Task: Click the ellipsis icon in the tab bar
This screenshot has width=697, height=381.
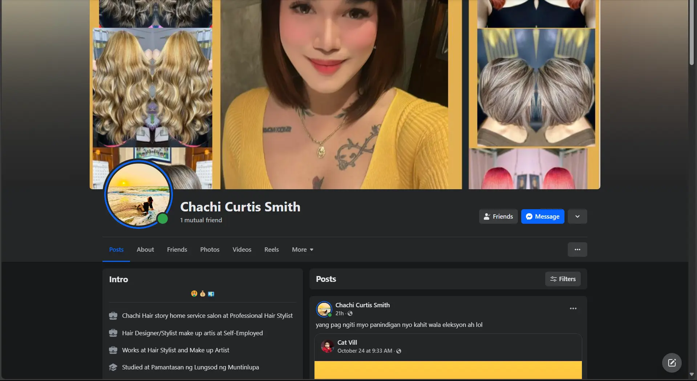Action: (x=577, y=250)
